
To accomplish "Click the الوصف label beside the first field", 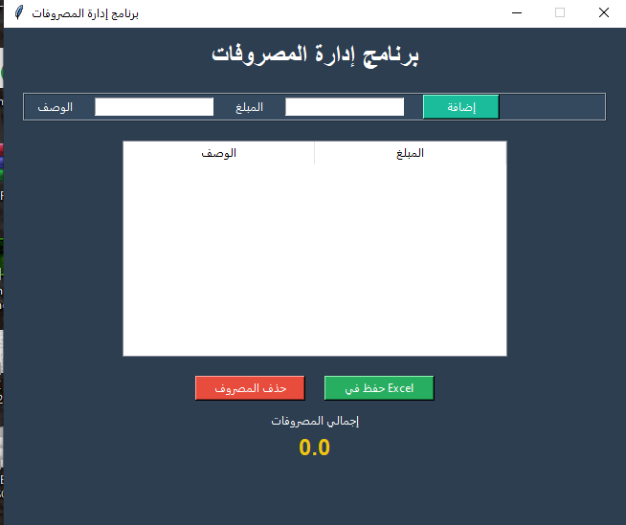I will (x=56, y=107).
